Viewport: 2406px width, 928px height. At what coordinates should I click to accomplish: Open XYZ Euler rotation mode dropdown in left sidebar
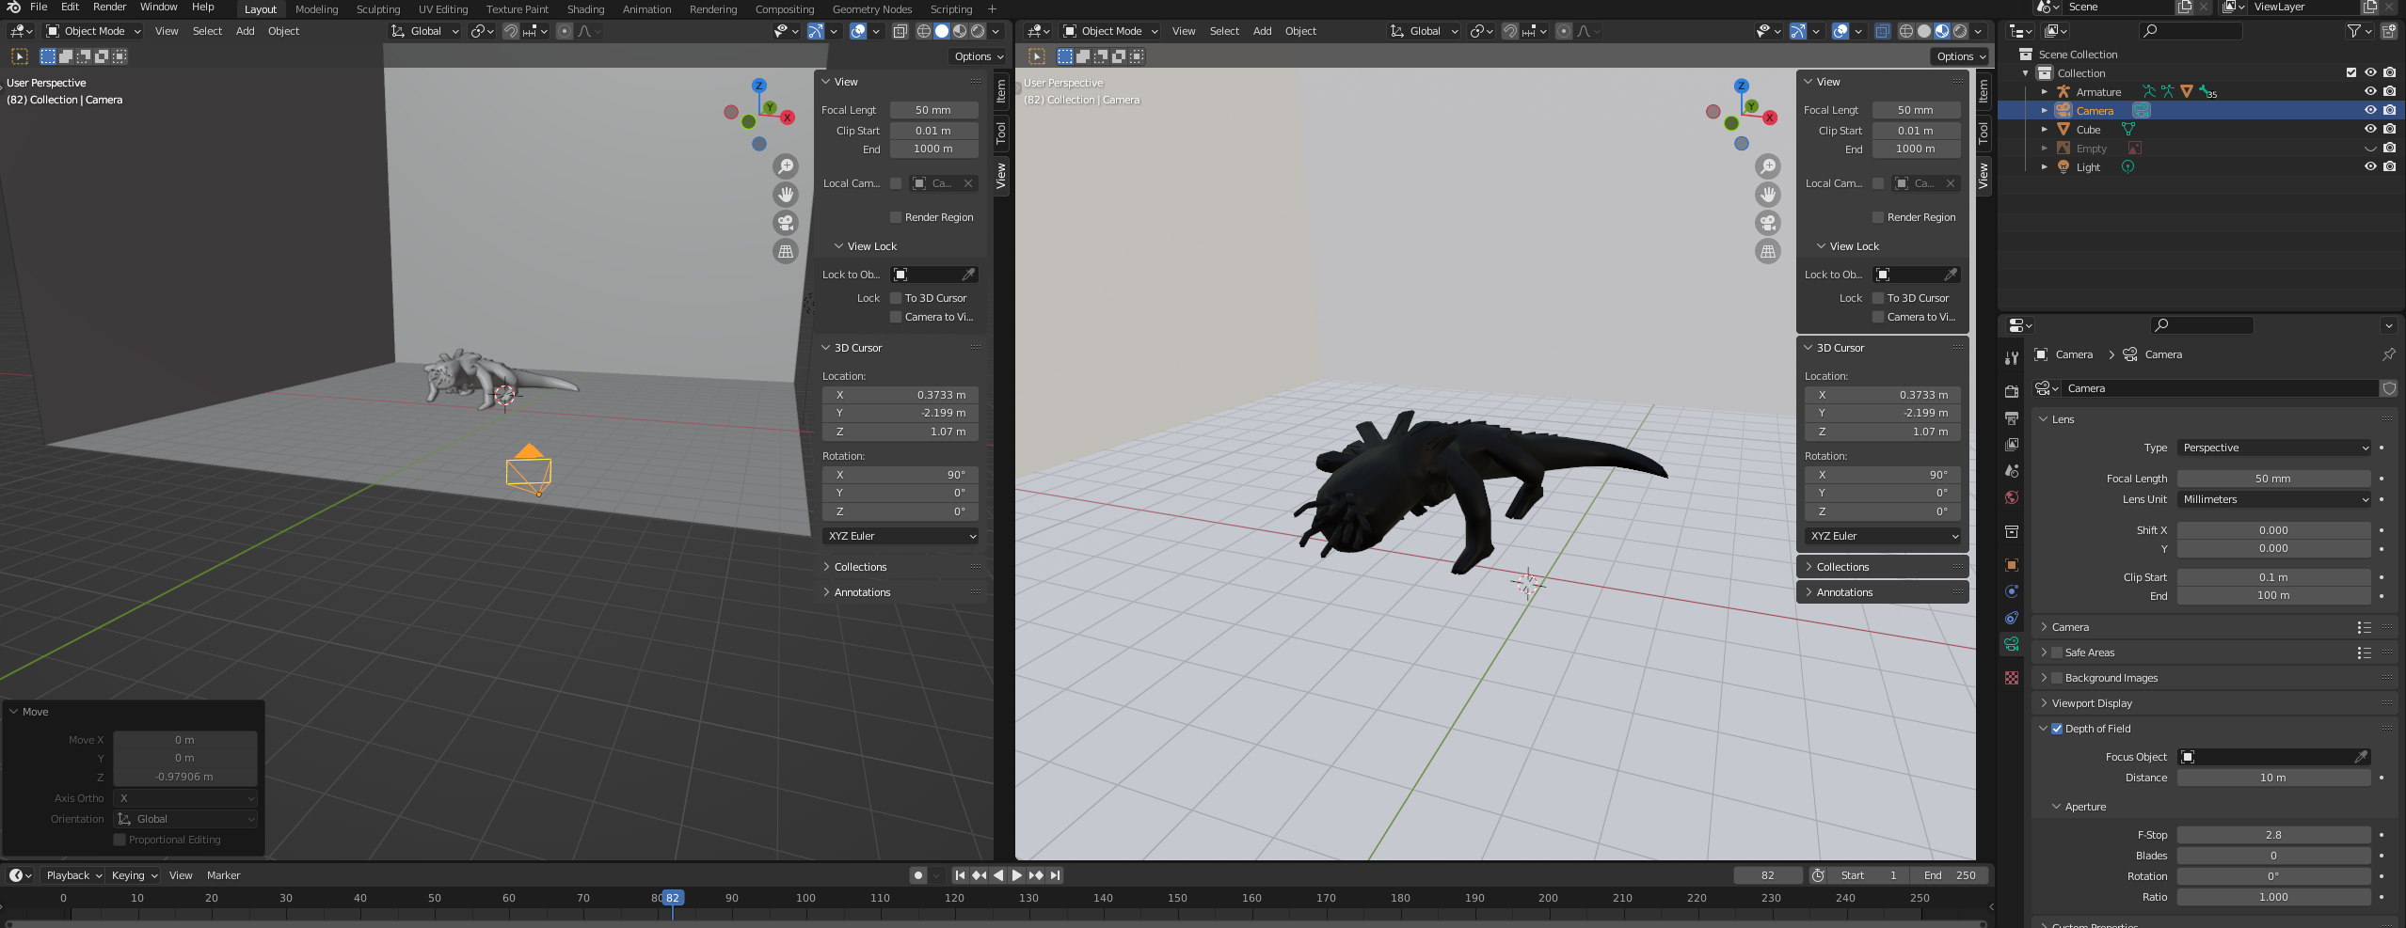point(901,536)
